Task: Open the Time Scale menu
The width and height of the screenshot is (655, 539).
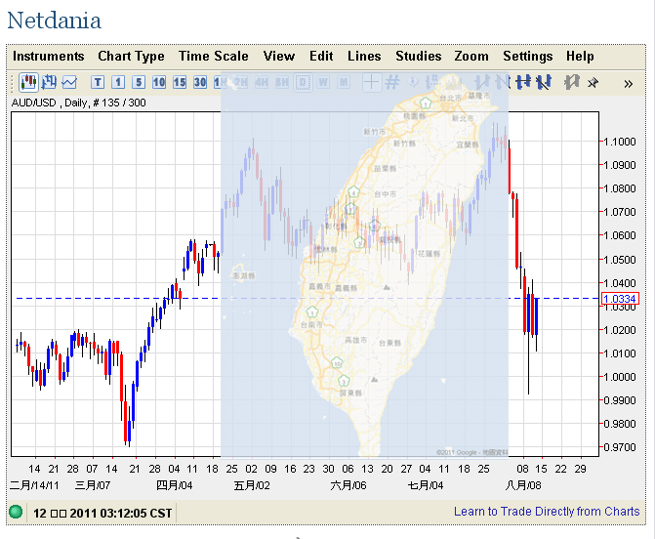Action: coord(214,56)
